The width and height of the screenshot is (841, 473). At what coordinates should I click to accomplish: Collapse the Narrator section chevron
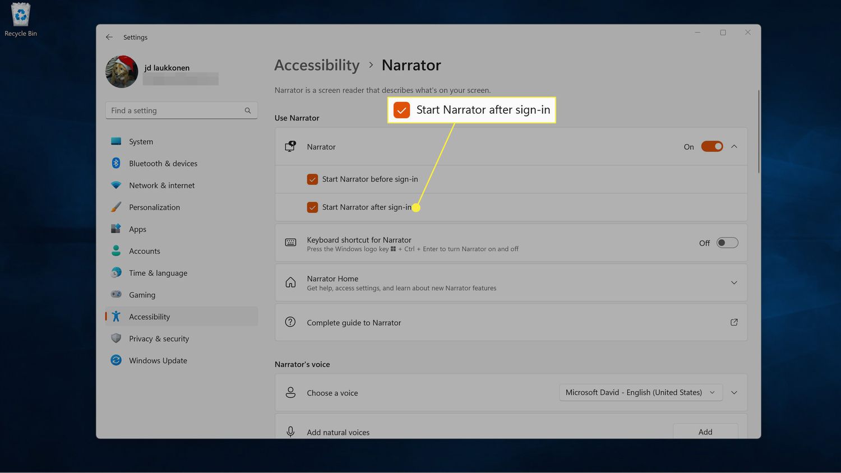pyautogui.click(x=734, y=146)
